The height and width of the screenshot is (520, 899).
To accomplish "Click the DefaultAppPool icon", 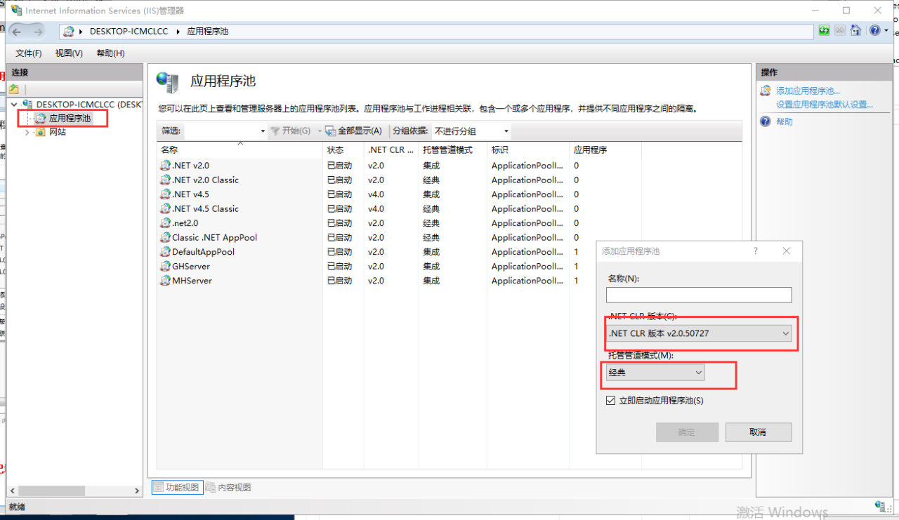I will click(x=166, y=252).
